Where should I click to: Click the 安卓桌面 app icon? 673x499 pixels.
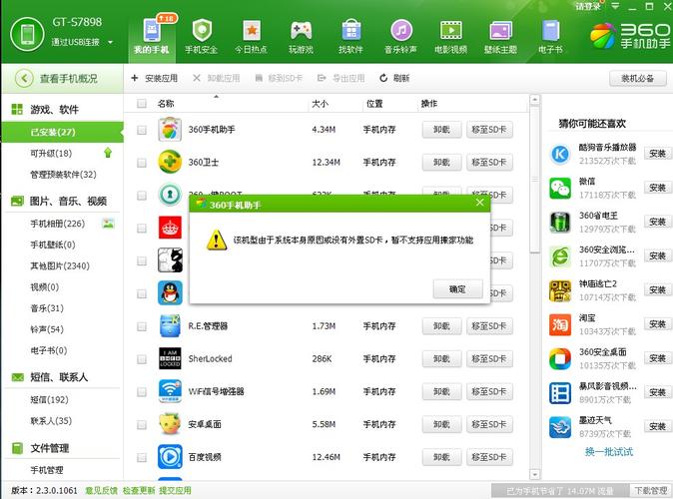click(x=170, y=424)
